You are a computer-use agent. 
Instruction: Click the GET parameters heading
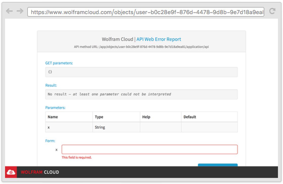coord(59,63)
